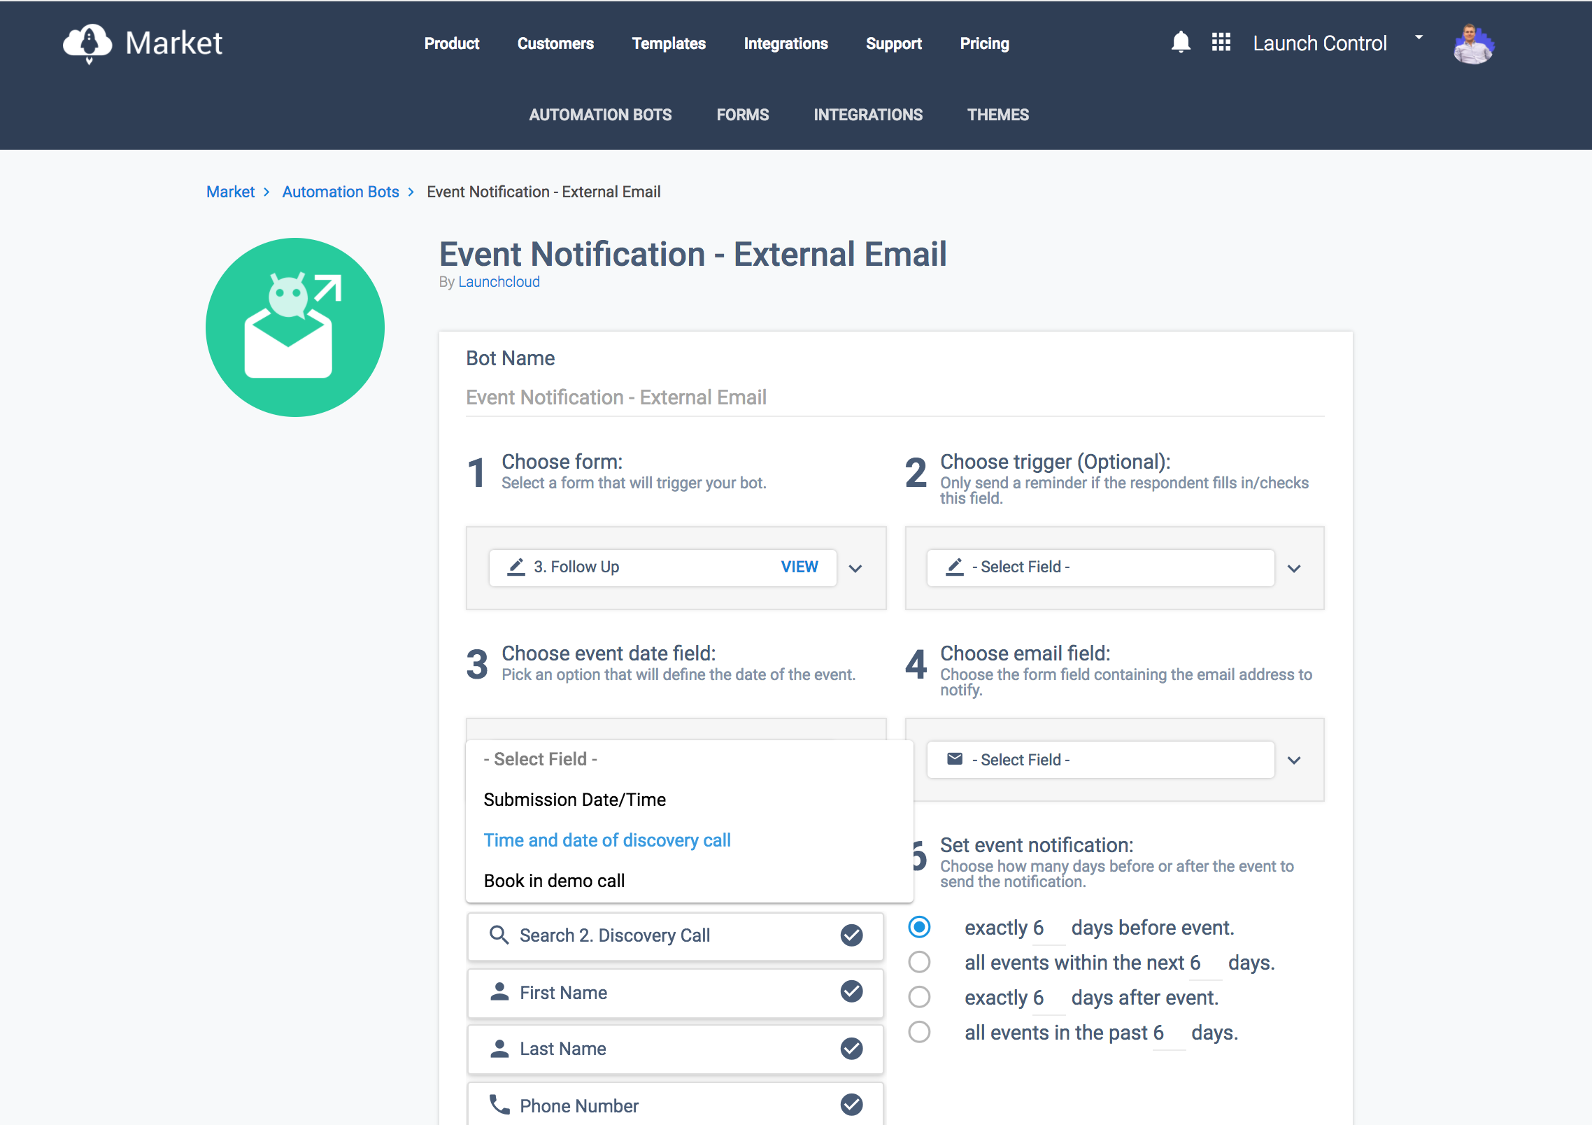Image resolution: width=1592 pixels, height=1125 pixels.
Task: Click the VIEW link for the form
Action: (799, 567)
